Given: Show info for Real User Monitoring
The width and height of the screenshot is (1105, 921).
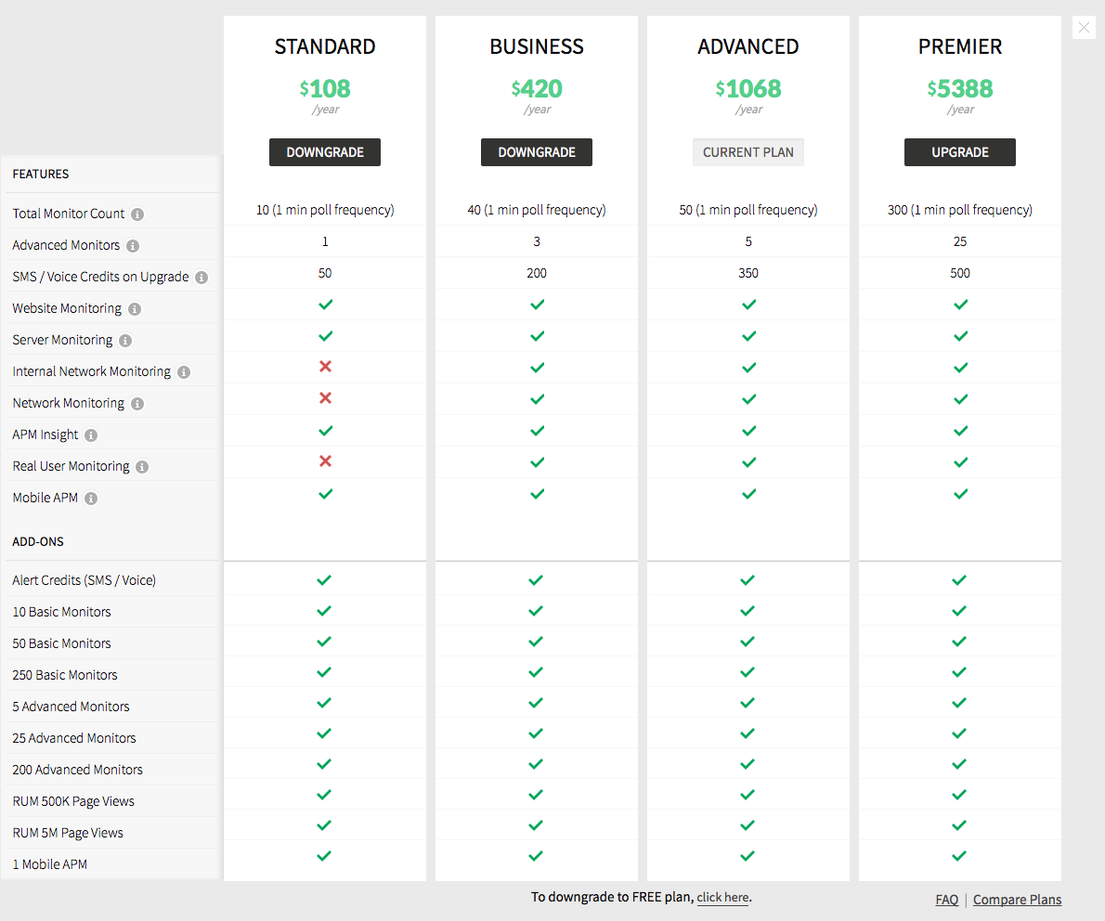Looking at the screenshot, I should (142, 467).
